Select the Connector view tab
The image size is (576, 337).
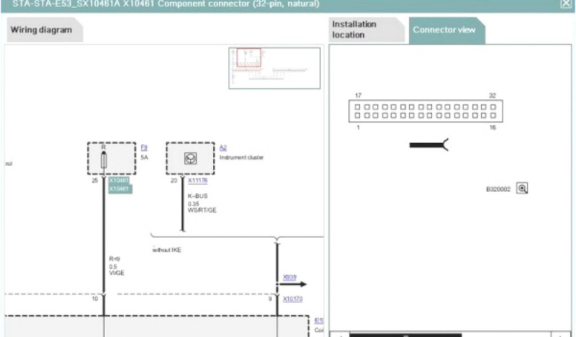pos(444,30)
